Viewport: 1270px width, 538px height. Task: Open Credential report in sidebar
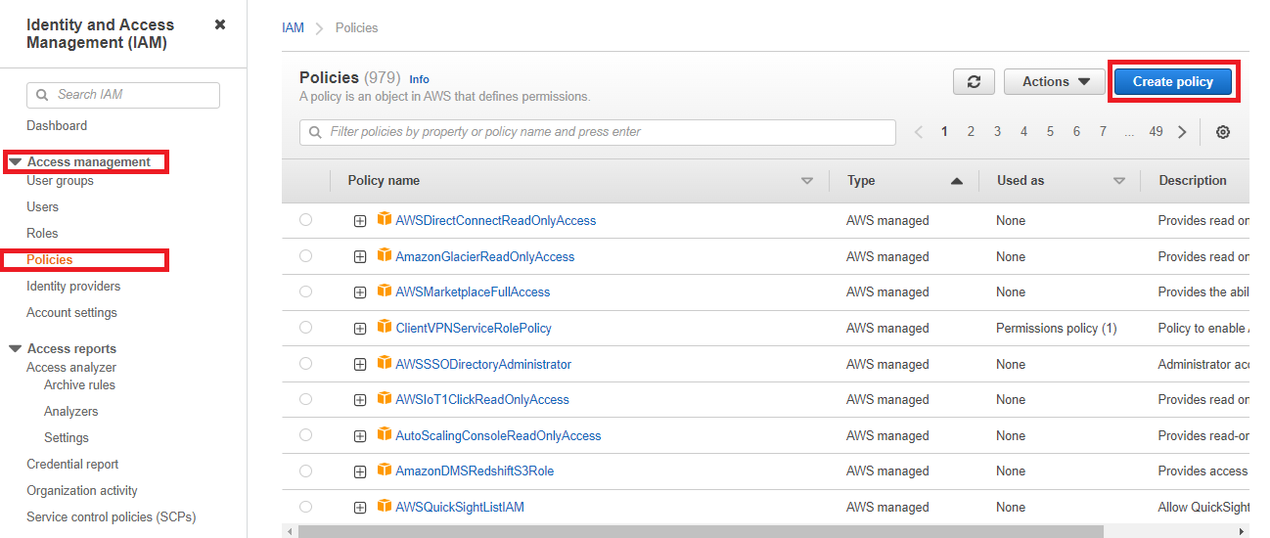[x=72, y=464]
